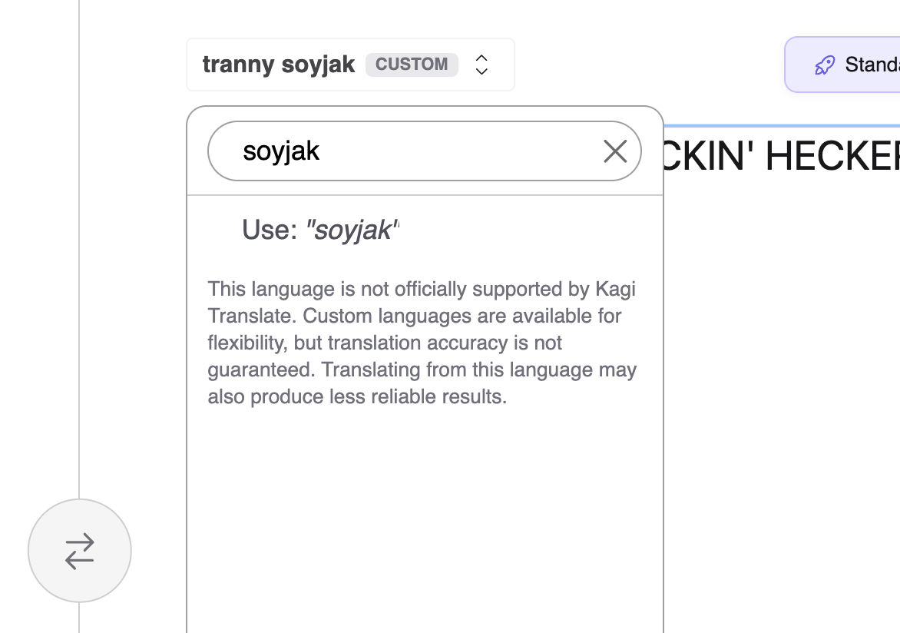Click the up-down chevrons beside CUSTOM badge
The width and height of the screenshot is (900, 633).
pyautogui.click(x=481, y=65)
